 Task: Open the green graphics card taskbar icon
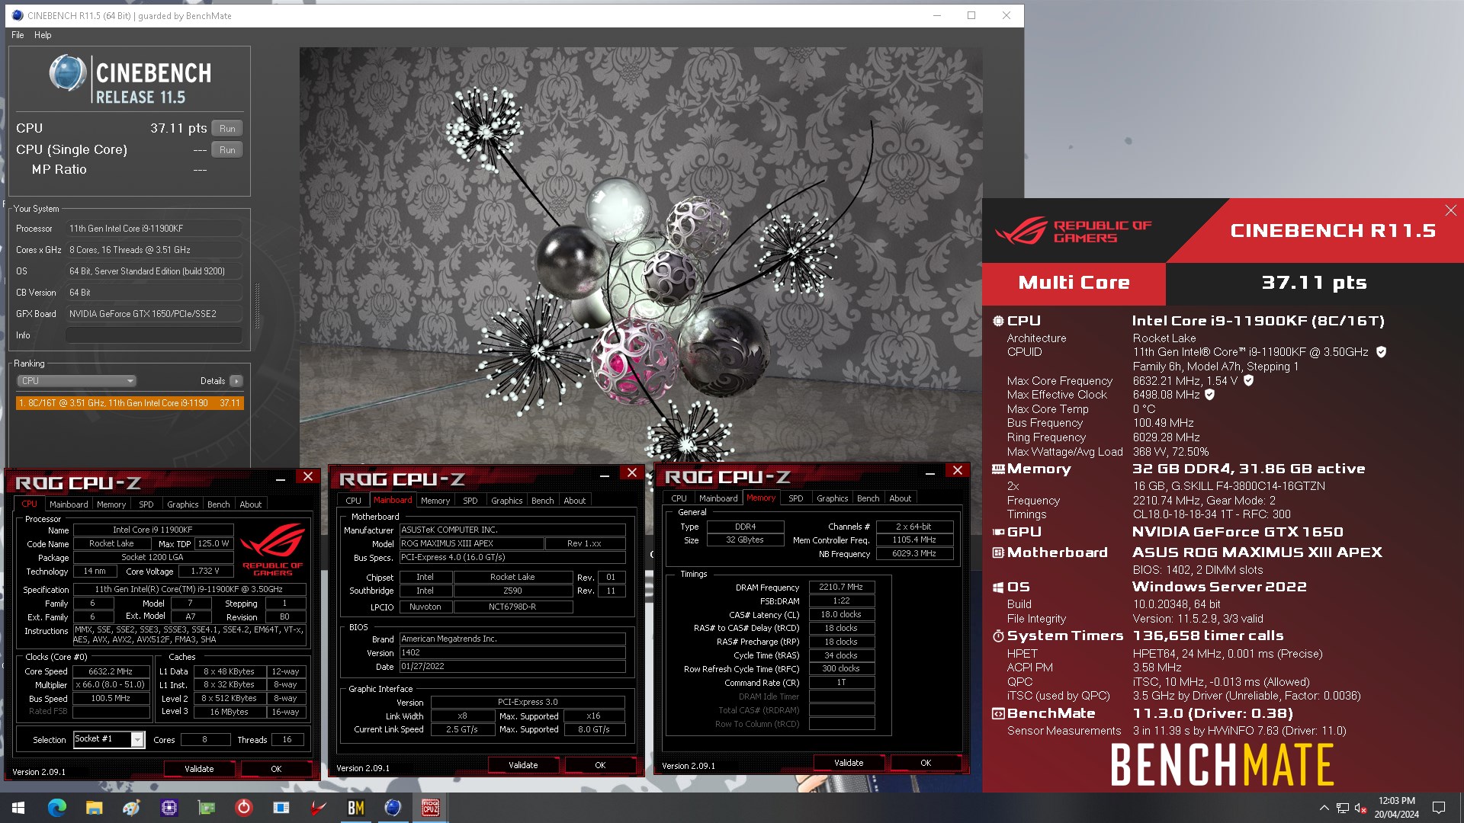[206, 808]
